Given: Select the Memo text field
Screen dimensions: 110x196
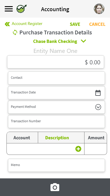Looking at the screenshot, I should click(56, 165).
